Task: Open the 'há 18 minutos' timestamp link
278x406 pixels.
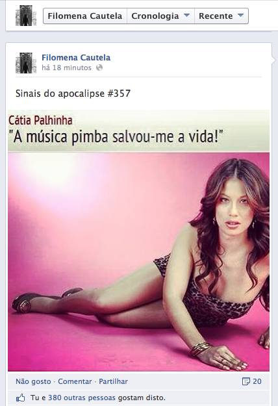Action: [66, 68]
